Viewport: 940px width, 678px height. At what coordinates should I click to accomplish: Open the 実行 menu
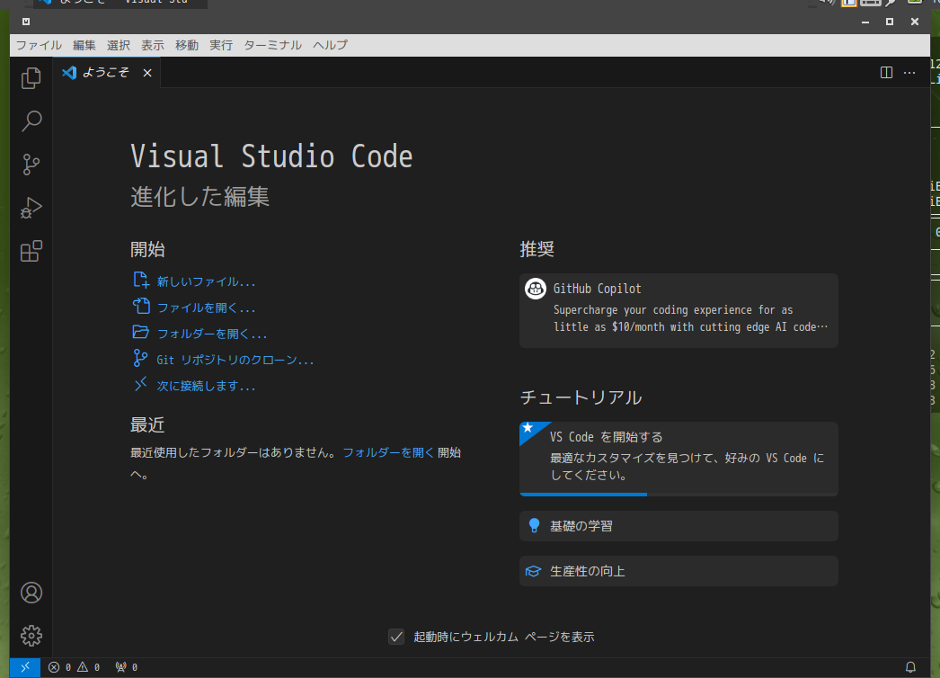click(221, 46)
